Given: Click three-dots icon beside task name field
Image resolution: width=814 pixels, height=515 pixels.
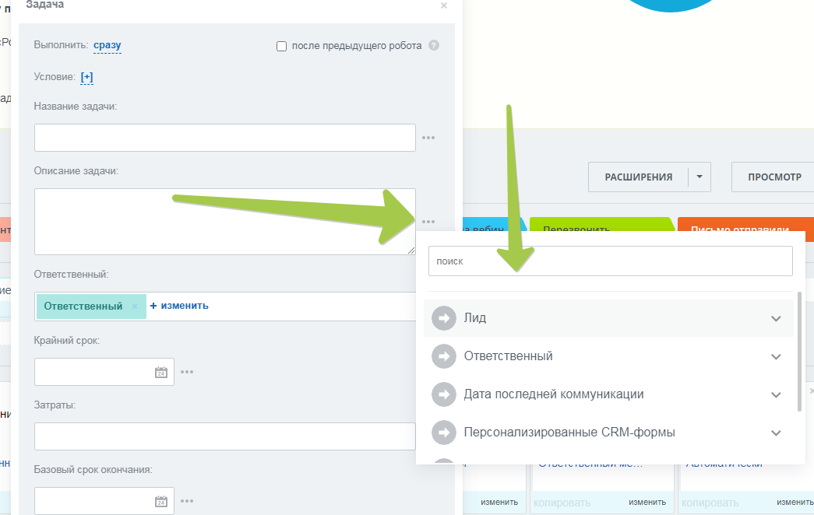Looking at the screenshot, I should pos(428,138).
